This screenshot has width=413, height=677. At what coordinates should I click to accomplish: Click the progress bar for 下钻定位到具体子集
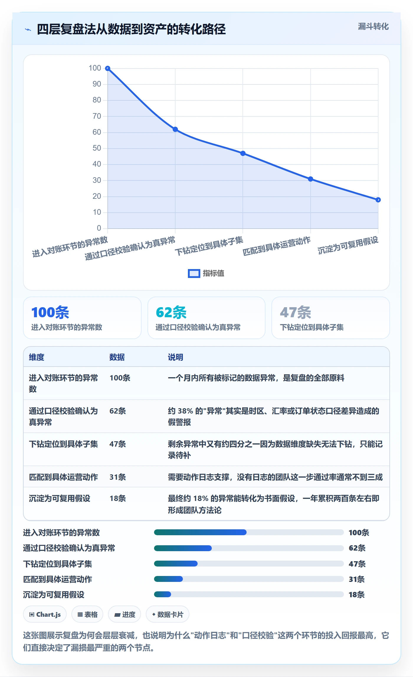click(249, 564)
